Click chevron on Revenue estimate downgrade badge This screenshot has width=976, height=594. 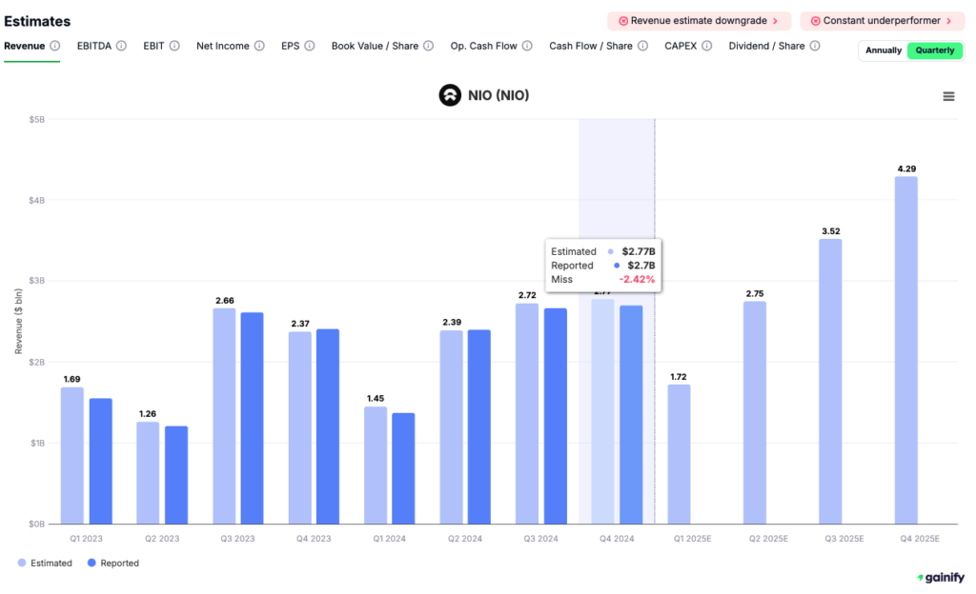pyautogui.click(x=776, y=21)
